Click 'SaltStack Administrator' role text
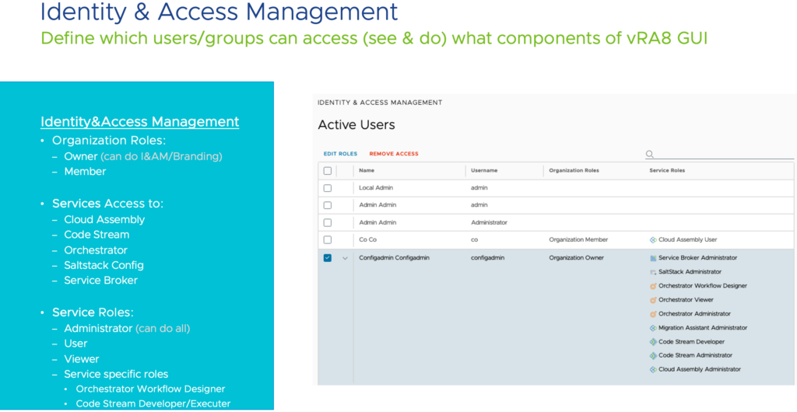797x412 pixels. pyautogui.click(x=690, y=272)
